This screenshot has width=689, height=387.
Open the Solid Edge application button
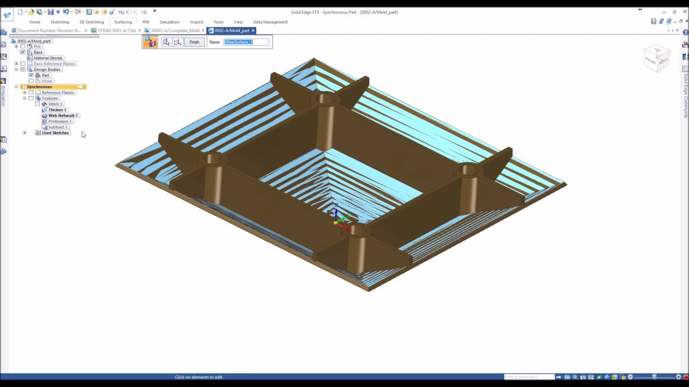point(7,15)
